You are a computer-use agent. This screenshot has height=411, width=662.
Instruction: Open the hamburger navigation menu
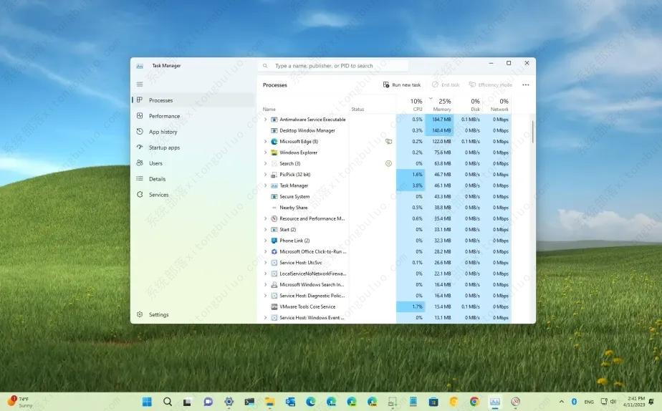[x=140, y=84]
